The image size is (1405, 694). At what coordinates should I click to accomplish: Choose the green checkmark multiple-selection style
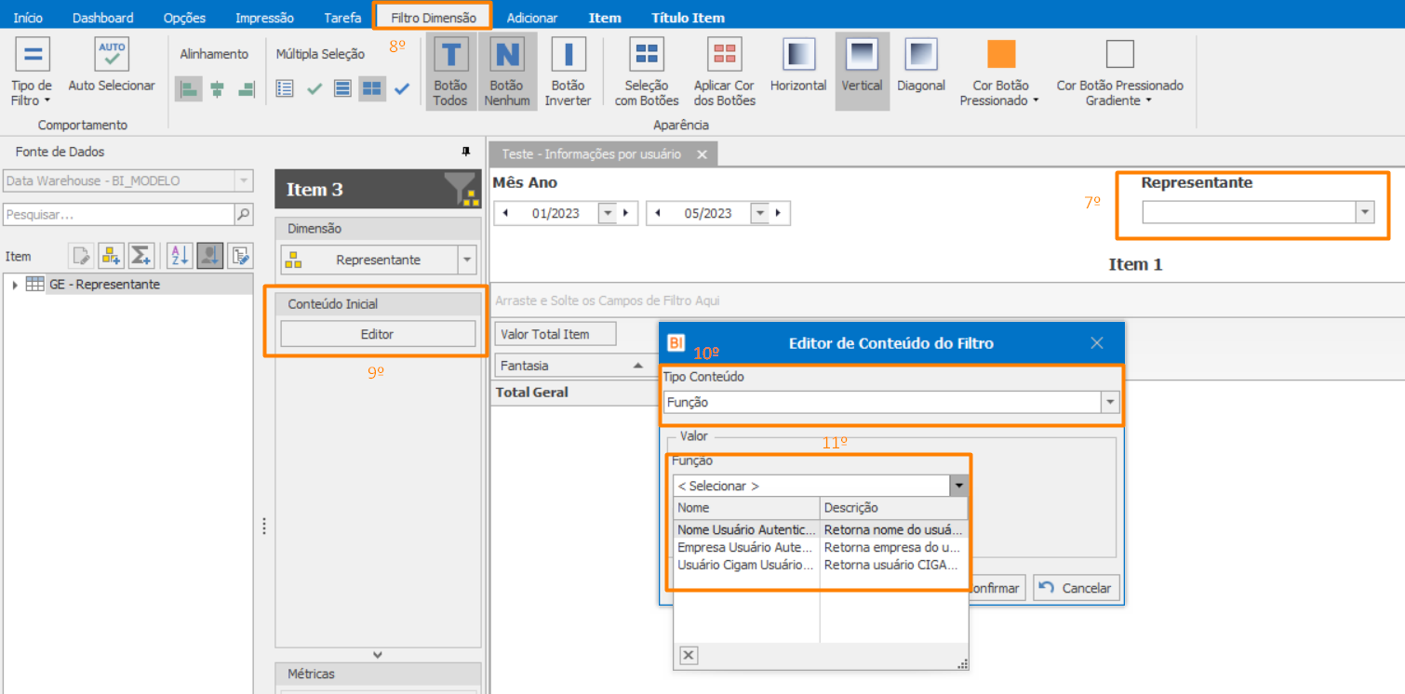coord(314,88)
